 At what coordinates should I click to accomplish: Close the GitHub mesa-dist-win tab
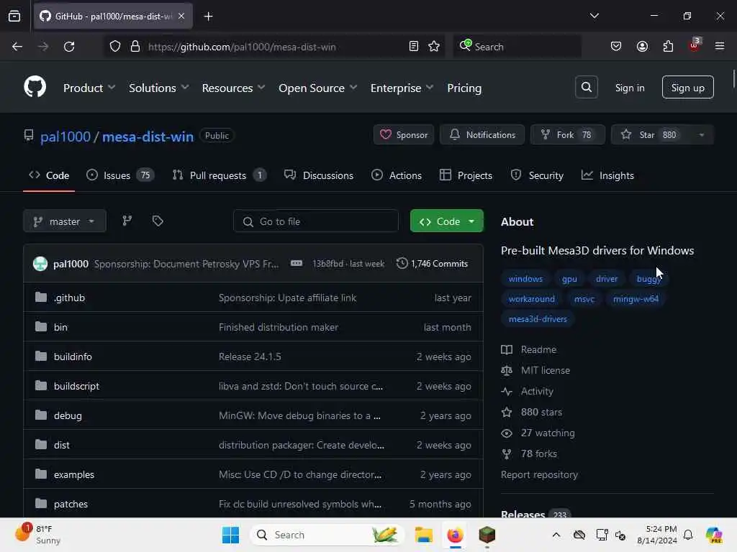tap(181, 16)
